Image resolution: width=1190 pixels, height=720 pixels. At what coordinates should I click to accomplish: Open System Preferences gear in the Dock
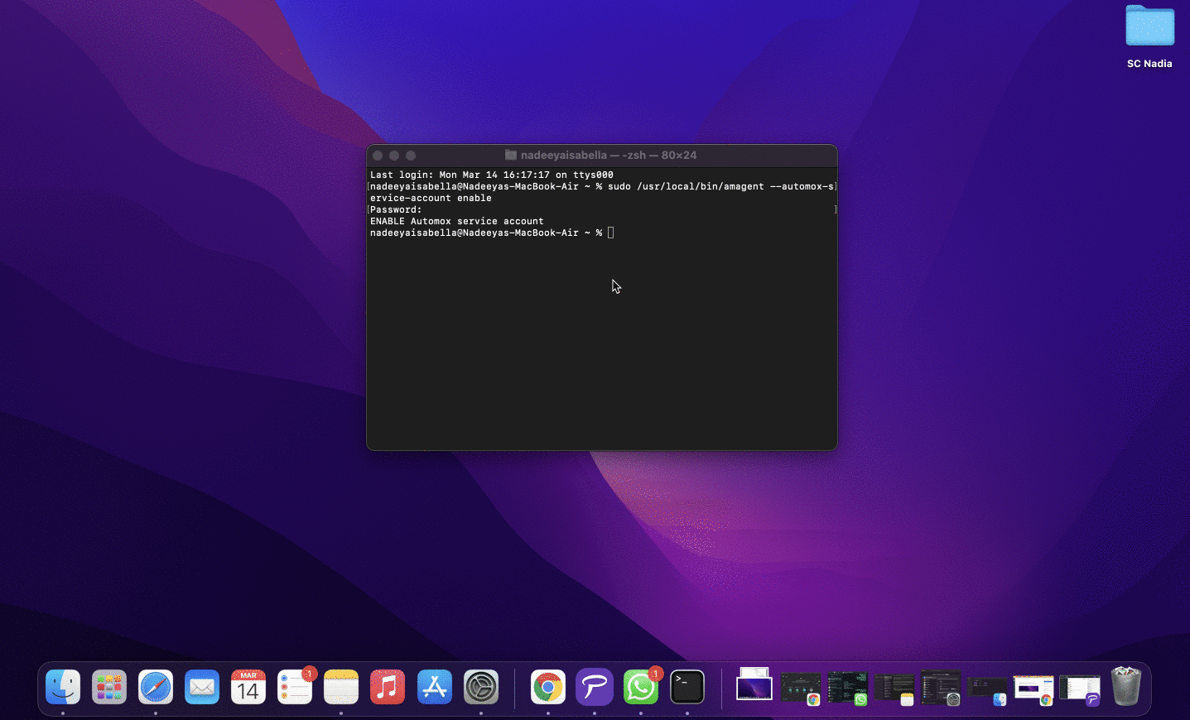point(481,687)
